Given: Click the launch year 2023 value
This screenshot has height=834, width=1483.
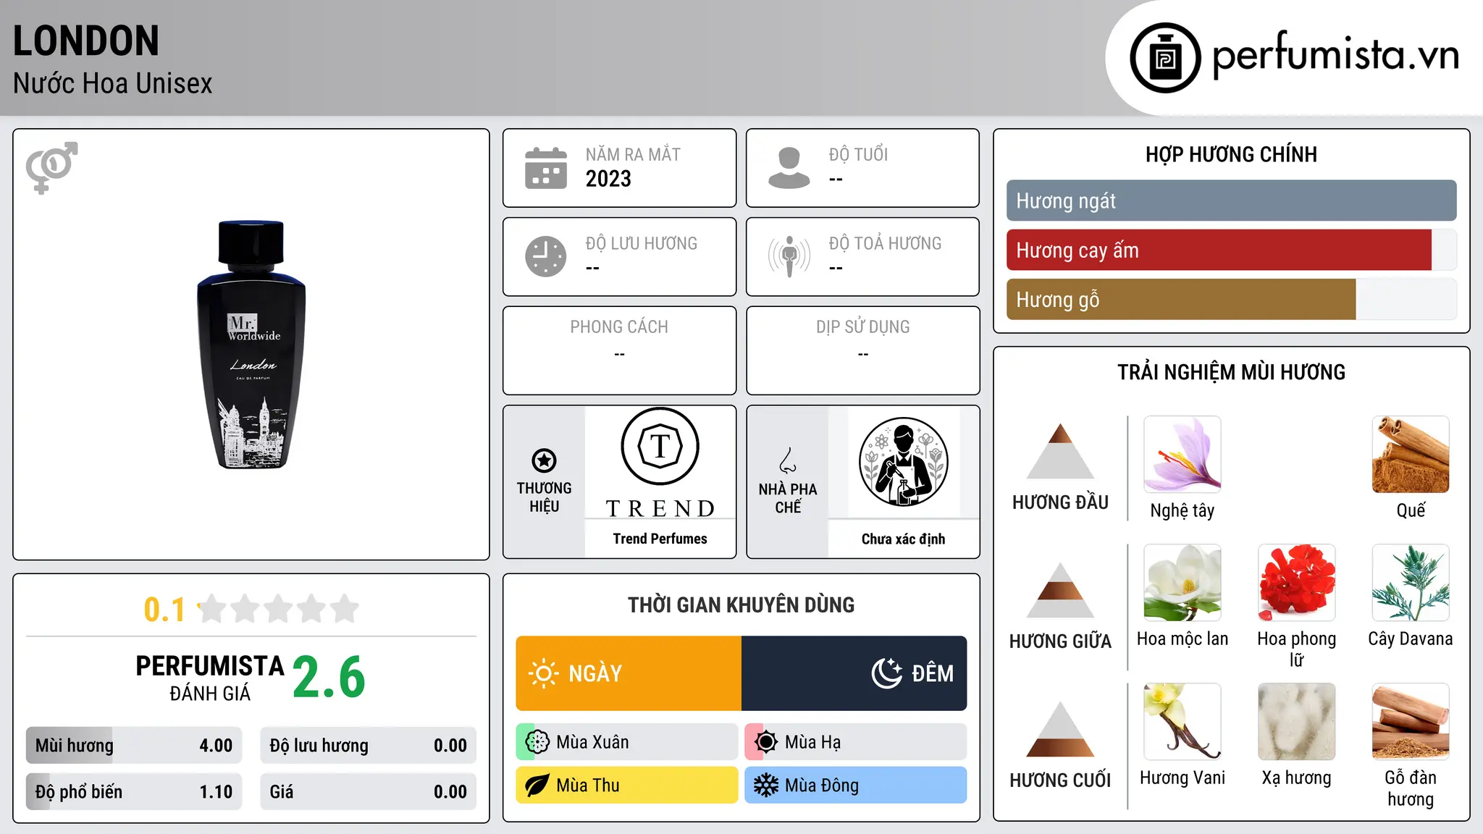Looking at the screenshot, I should click(608, 179).
